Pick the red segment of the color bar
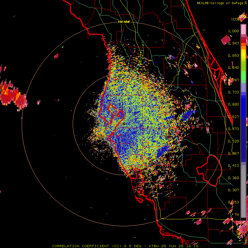Screen dimensions: 248x248 point(243,41)
